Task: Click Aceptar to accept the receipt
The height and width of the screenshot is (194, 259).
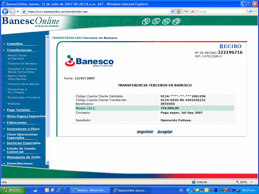Action: (165, 132)
